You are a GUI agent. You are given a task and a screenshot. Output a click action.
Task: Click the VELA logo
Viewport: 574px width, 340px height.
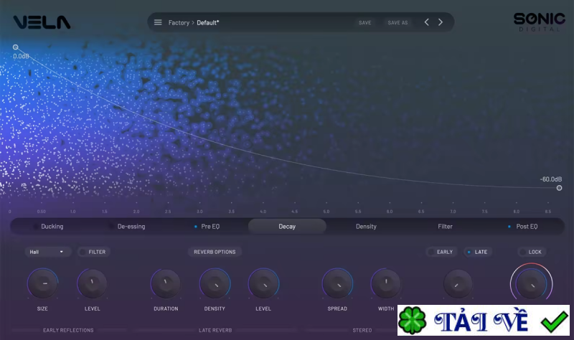(x=42, y=22)
